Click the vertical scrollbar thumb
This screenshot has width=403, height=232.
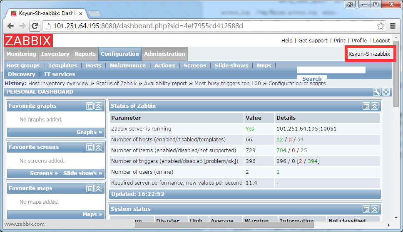point(396,74)
